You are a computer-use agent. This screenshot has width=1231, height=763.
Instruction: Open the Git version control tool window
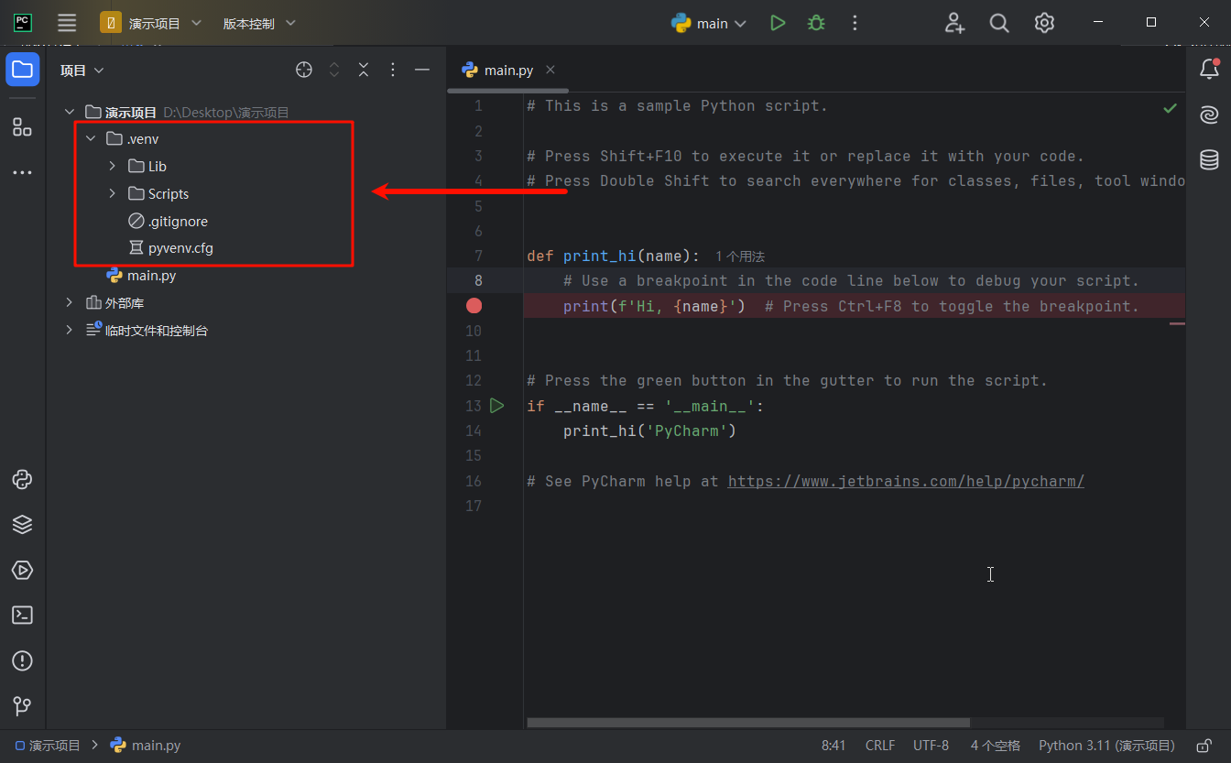pos(22,706)
